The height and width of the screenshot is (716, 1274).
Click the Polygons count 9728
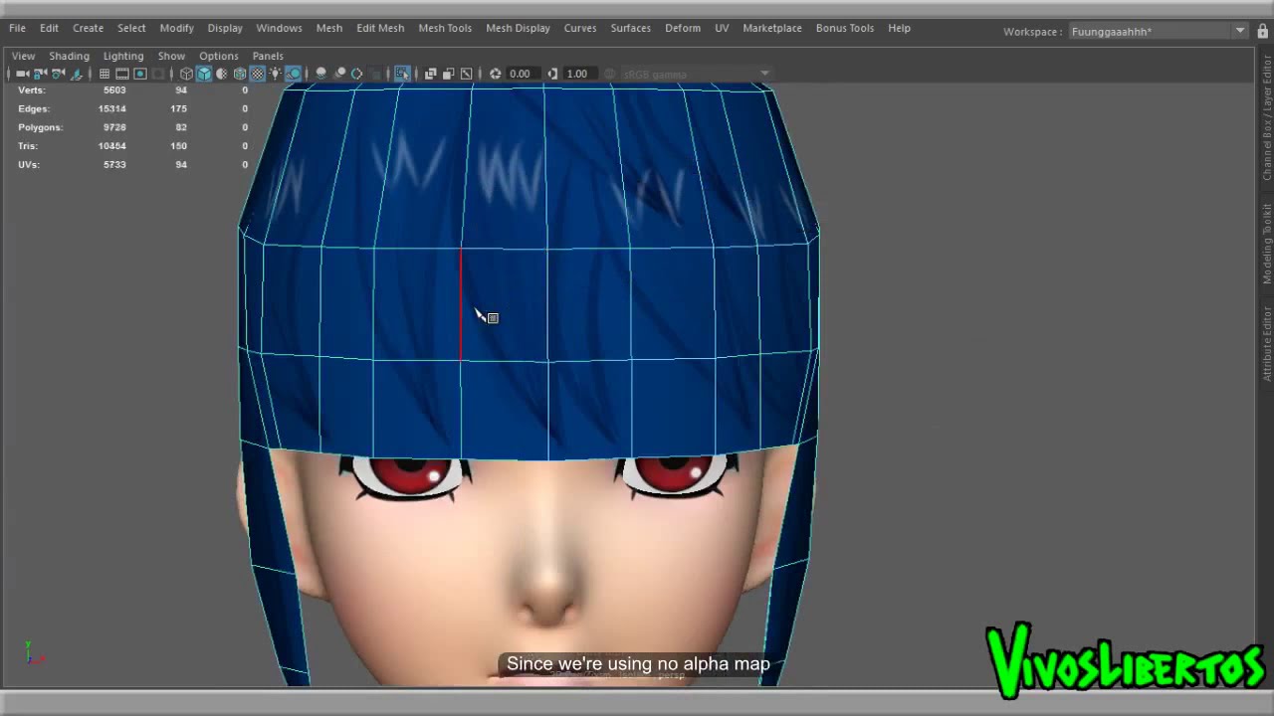(114, 127)
